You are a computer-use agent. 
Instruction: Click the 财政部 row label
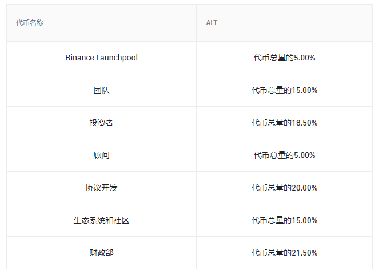pyautogui.click(x=101, y=253)
